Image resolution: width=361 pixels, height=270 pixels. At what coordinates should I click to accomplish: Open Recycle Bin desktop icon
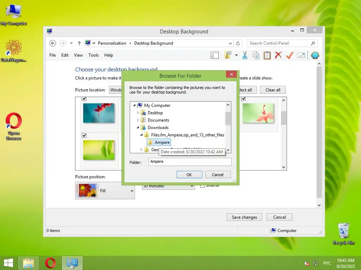click(343, 233)
